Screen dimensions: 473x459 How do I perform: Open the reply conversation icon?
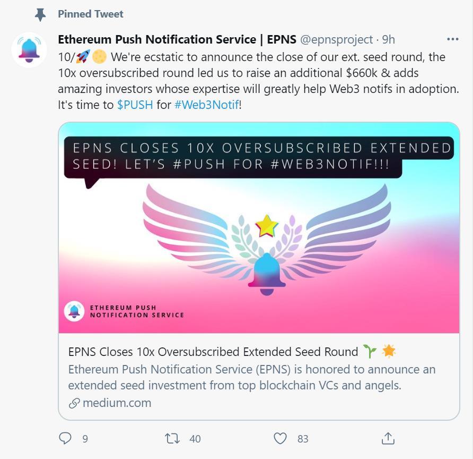click(x=65, y=439)
